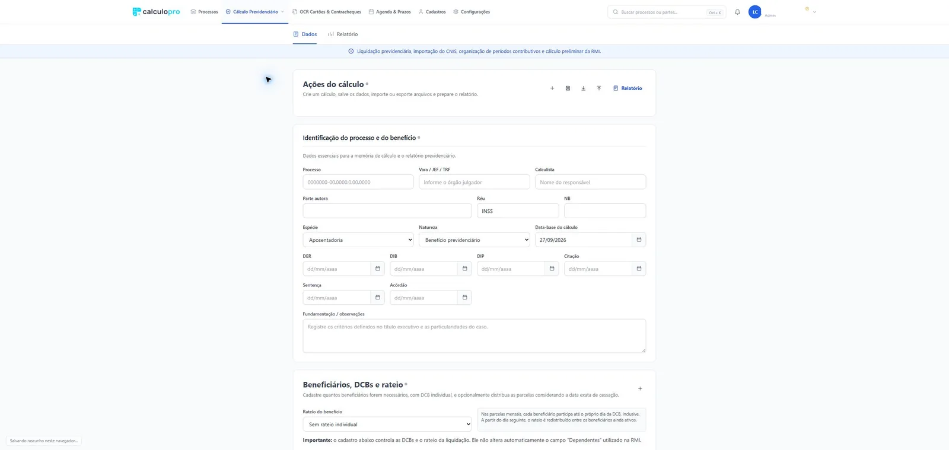This screenshot has height=450, width=949.
Task: Open the Processos menu
Action: click(x=204, y=12)
